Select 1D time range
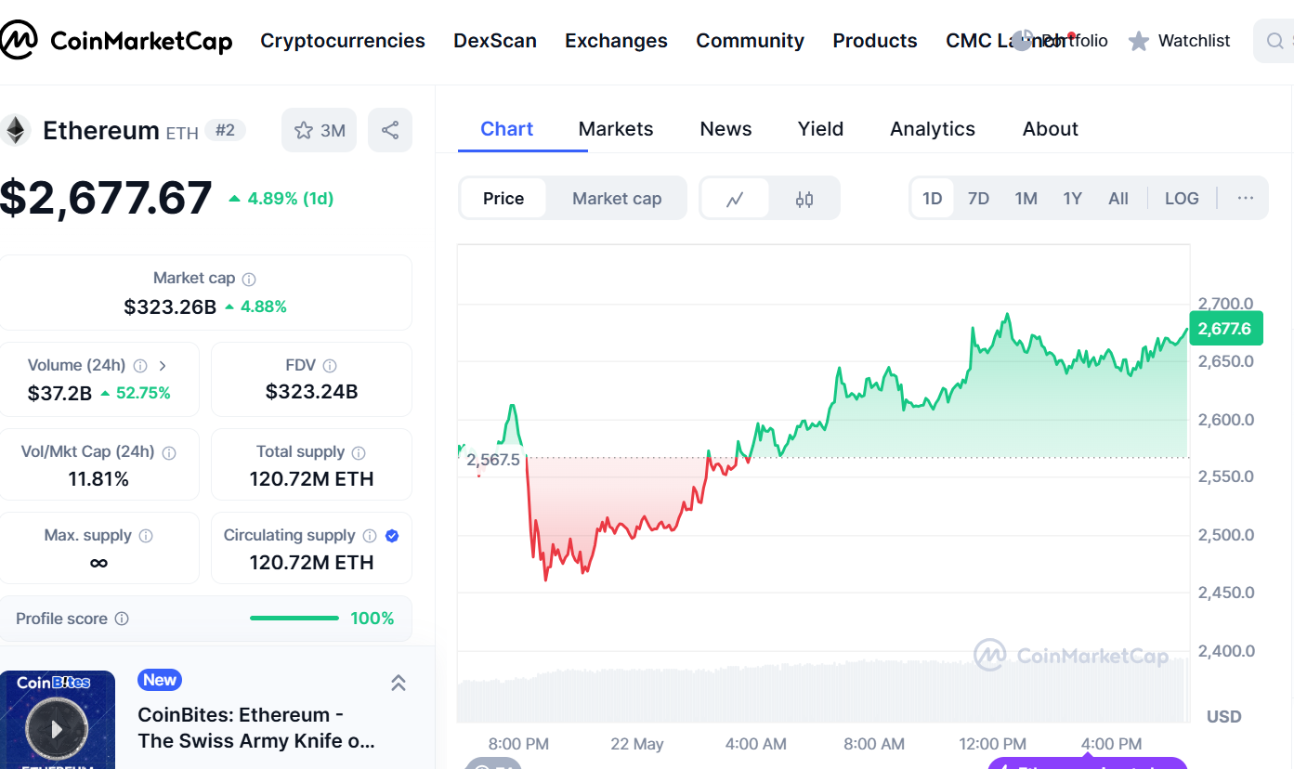This screenshot has width=1294, height=769. (932, 199)
